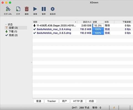This screenshot has width=133, height=110.
Task: Click the checkmark icon beside 完成 (2)
Action: point(6,35)
